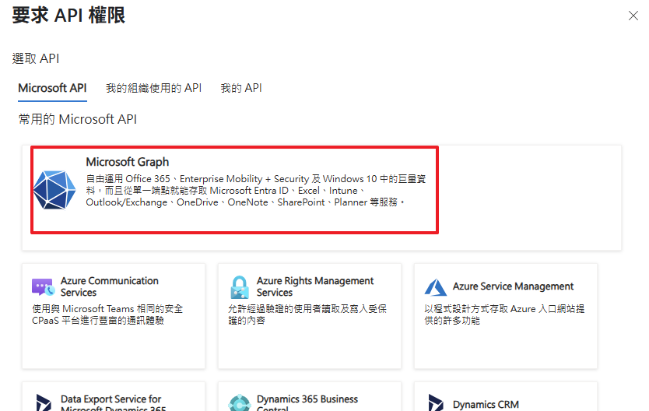Click the Dynamics CRM icon
Screen dimensions: 649x411
tap(435, 403)
